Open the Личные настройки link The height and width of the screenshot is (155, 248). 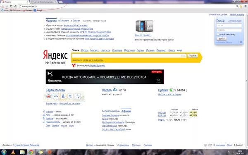coord(218,14)
